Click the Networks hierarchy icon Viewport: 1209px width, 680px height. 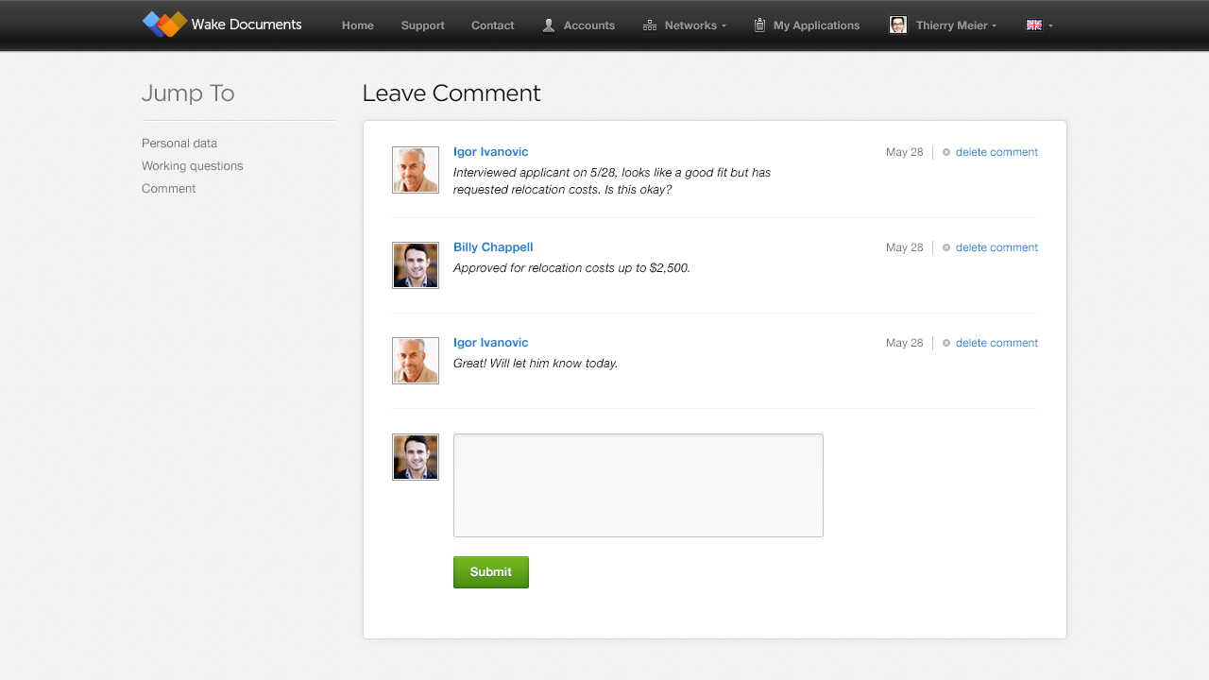(x=649, y=25)
